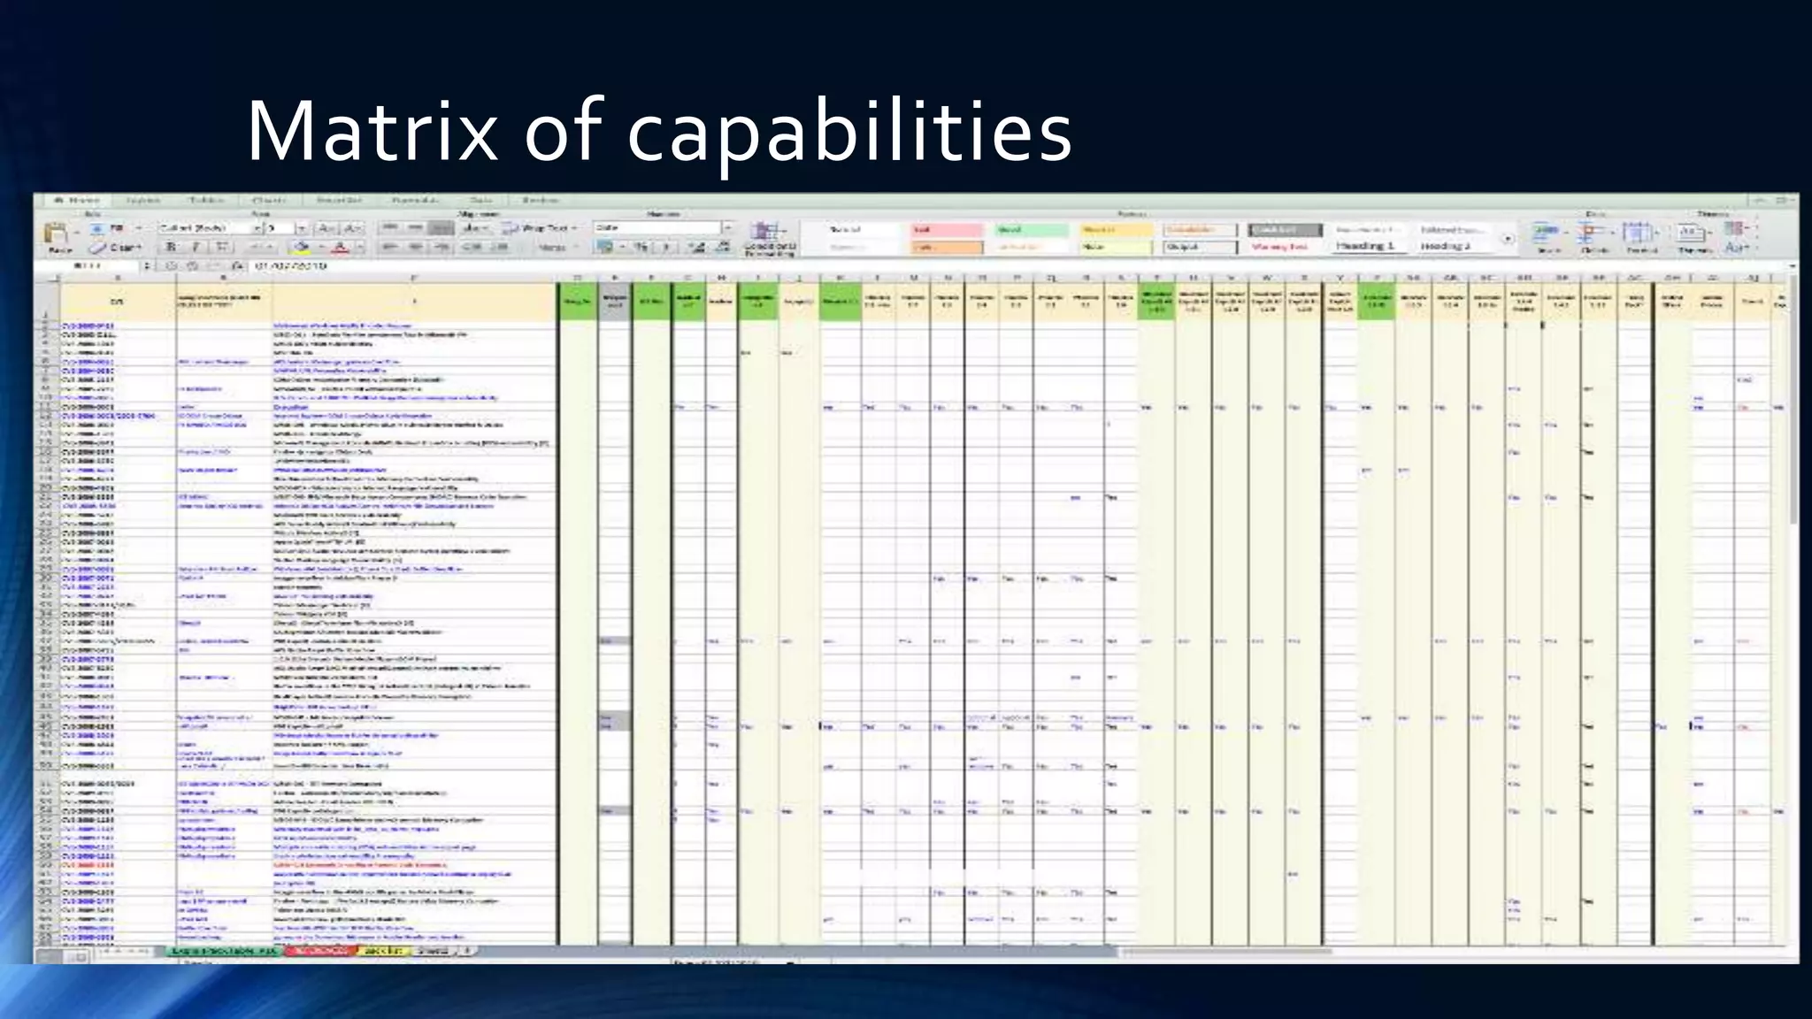1812x1019 pixels.
Task: Switch to the Layout ribbon tab
Action: (x=143, y=201)
